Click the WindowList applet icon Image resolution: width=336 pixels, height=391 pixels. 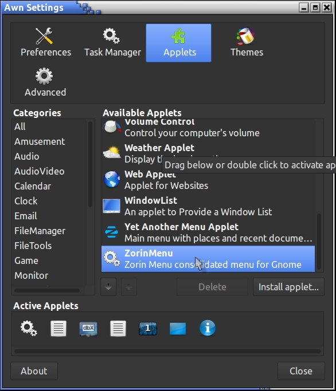point(112,206)
